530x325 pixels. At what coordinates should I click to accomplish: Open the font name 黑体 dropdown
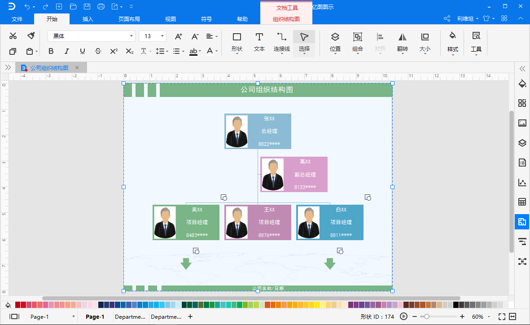tap(131, 36)
